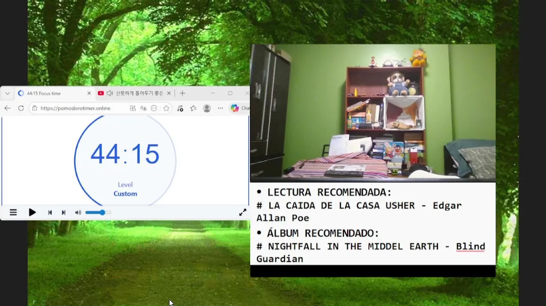Viewport: 546px width, 306px height.
Task: Close the 44:15 Focus time tab
Action: (x=89, y=93)
